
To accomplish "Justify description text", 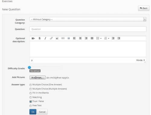I will click(92, 38).
